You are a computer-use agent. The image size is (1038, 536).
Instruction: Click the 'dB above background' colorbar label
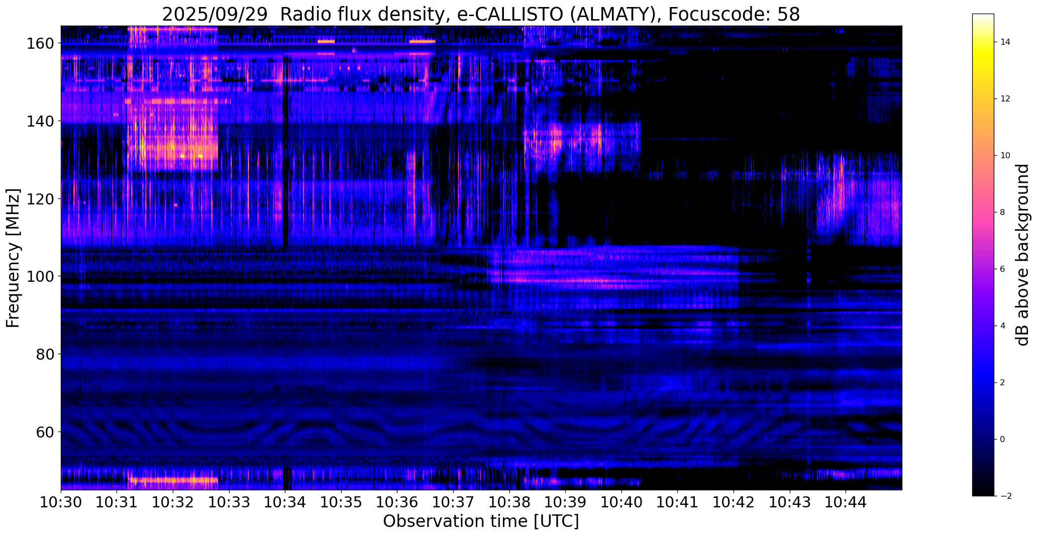pos(1022,255)
